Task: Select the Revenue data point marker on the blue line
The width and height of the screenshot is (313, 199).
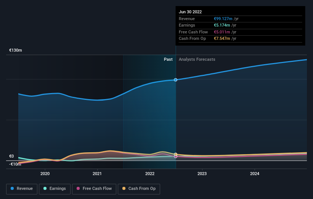Action: coord(175,80)
